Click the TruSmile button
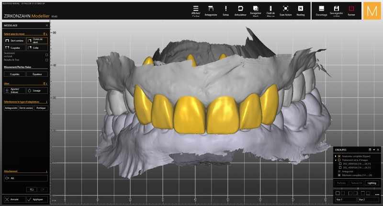383x206 pixels. (341, 183)
